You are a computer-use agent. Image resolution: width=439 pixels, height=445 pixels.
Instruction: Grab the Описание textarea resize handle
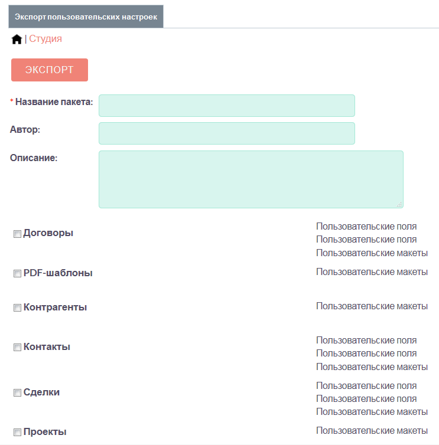click(x=399, y=204)
